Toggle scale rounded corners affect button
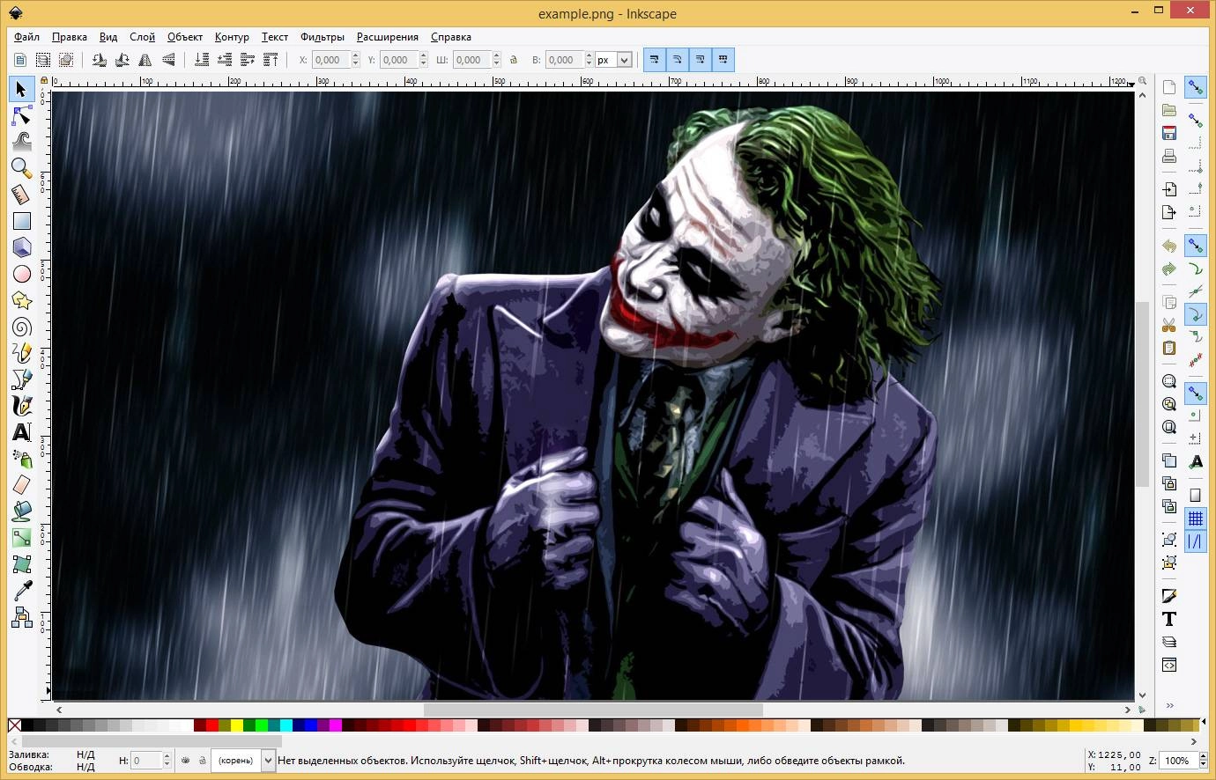 [678, 60]
